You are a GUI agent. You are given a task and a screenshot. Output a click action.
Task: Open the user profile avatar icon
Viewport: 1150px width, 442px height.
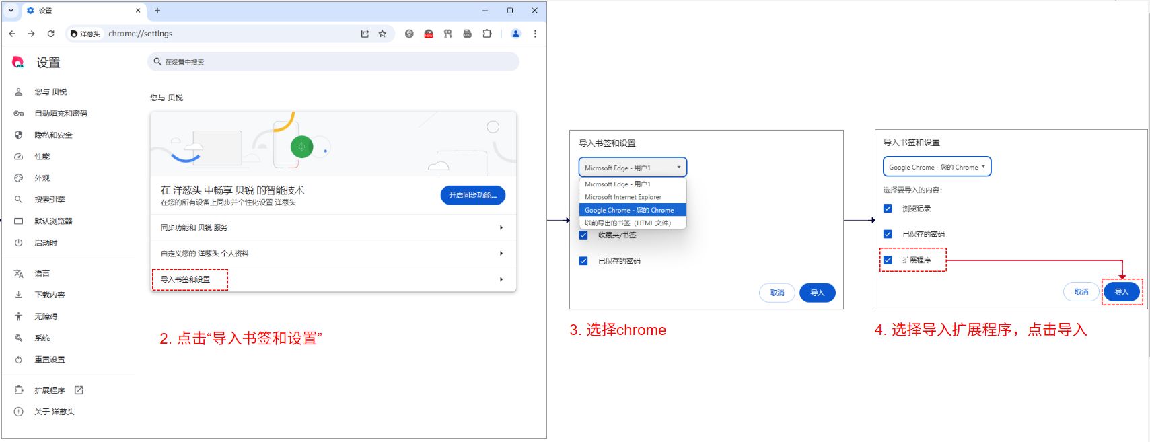pos(515,34)
